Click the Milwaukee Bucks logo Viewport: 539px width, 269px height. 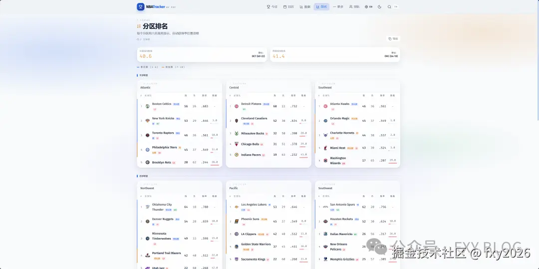point(237,133)
